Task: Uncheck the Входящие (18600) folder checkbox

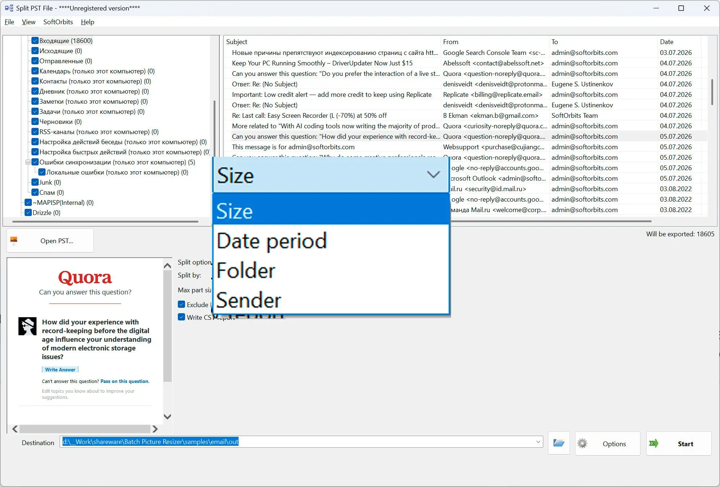Action: tap(35, 40)
